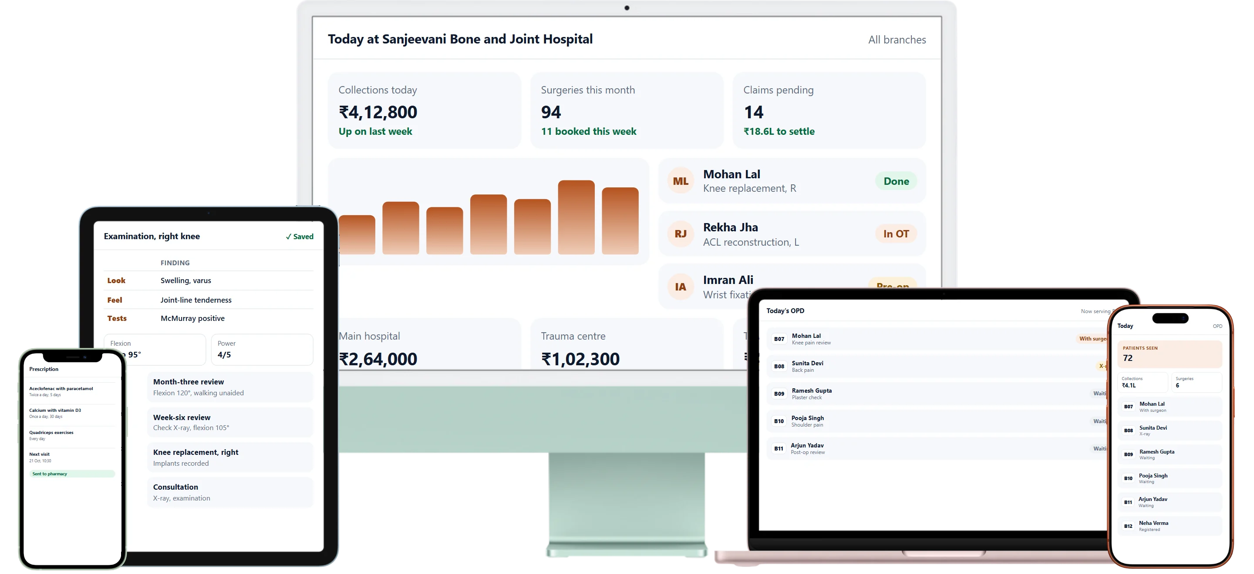Image resolution: width=1254 pixels, height=574 pixels.
Task: Click the Flexion field on tablet
Action: point(155,350)
